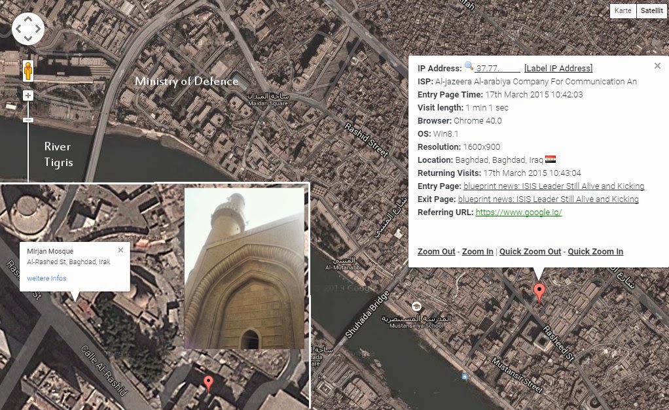669x410 pixels.
Task: Click Mustansiriya School landmark icon
Action: click(x=416, y=307)
